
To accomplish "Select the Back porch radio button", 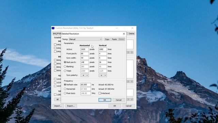I will (x=65, y=62).
